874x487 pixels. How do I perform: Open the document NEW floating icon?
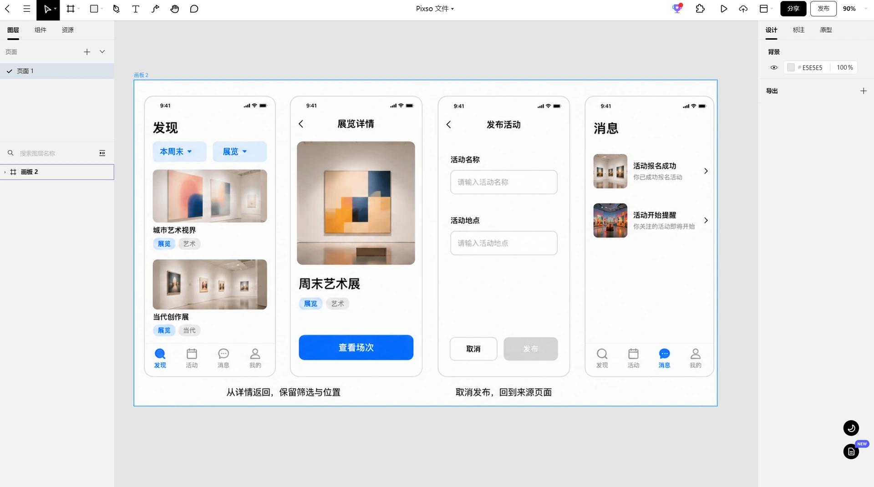coord(851,451)
